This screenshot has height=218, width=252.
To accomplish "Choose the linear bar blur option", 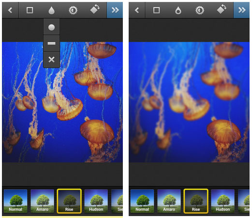I will 51,43.
